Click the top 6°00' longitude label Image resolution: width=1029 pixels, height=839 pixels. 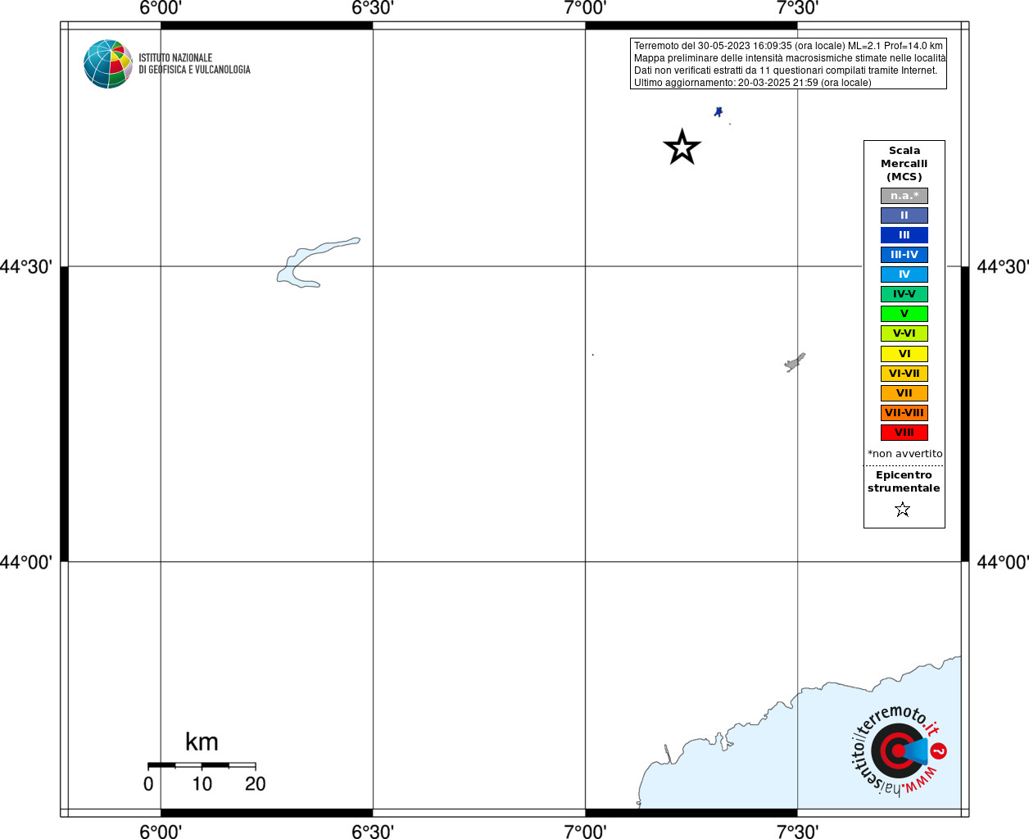[x=161, y=8]
